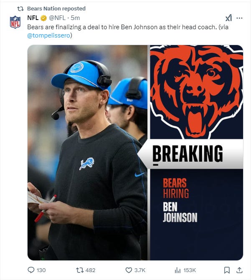This screenshot has width=251, height=280.
Task: Click the reply speech bubble icon
Action: [x=31, y=270]
